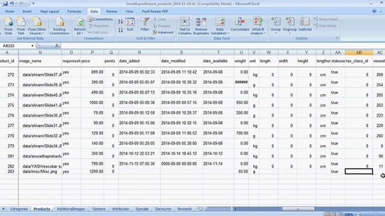The image size is (385, 216).
Task: Sort ascending A to Z
Action: 120,22
